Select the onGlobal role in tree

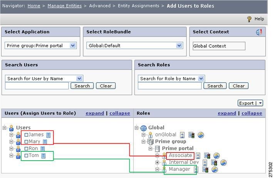[x=166, y=134]
